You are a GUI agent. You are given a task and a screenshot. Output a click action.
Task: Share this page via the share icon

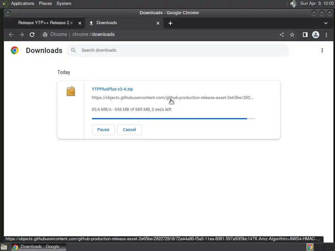[x=282, y=35]
